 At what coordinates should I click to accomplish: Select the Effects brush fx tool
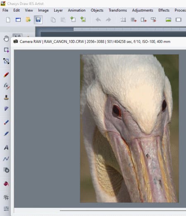(x=7, y=86)
